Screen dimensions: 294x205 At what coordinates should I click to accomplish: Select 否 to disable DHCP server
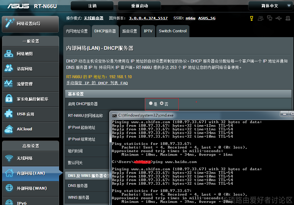click(x=162, y=103)
